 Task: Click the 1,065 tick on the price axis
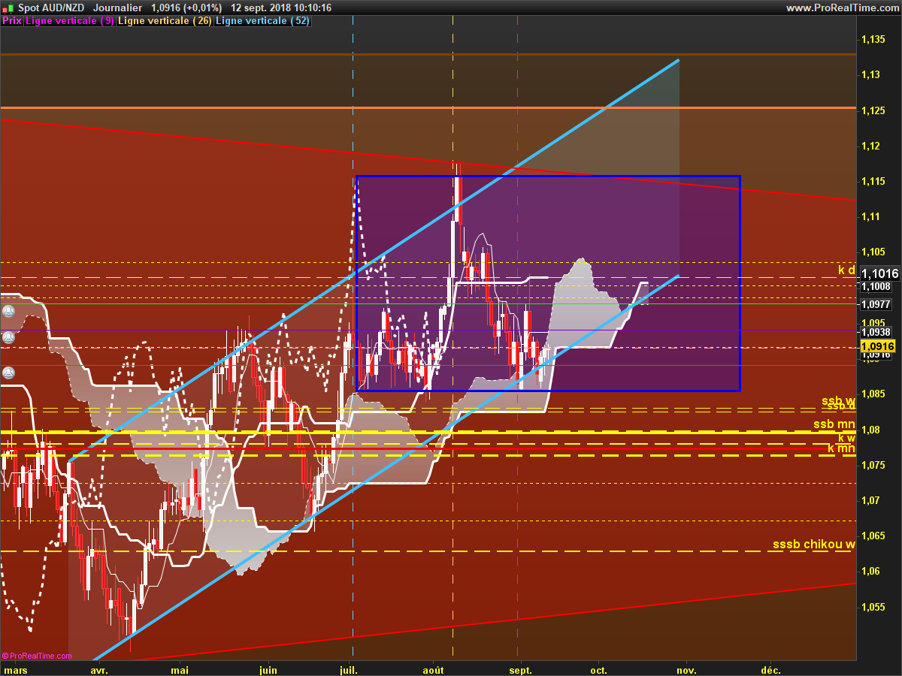pyautogui.click(x=873, y=536)
